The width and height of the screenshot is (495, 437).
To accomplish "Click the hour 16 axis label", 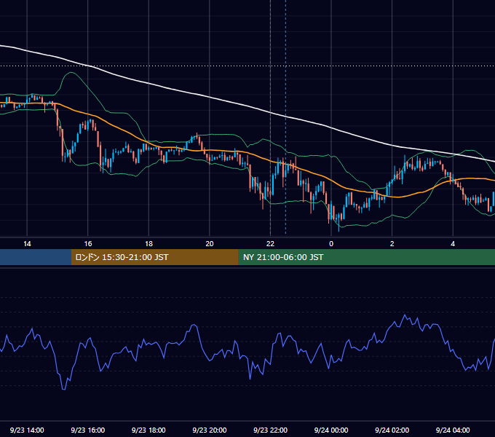I will coord(88,244).
